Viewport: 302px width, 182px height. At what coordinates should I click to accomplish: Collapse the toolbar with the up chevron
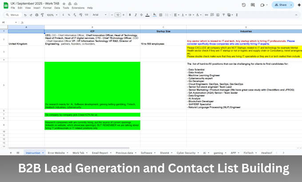point(296,15)
